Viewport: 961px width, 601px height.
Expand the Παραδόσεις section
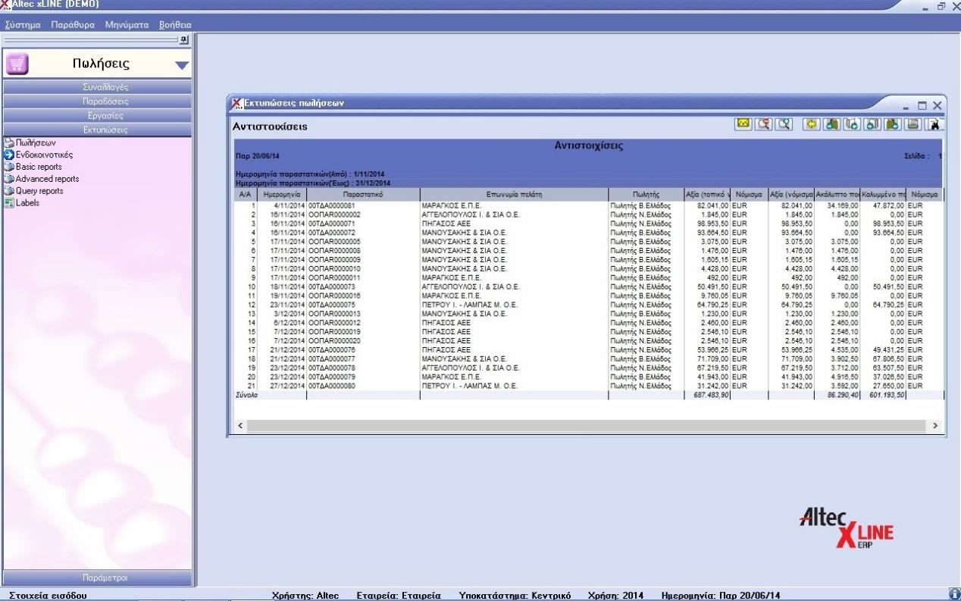[x=98, y=102]
